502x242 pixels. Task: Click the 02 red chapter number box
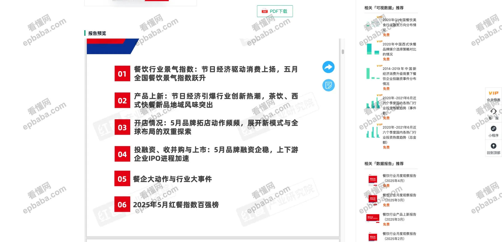[122, 100]
